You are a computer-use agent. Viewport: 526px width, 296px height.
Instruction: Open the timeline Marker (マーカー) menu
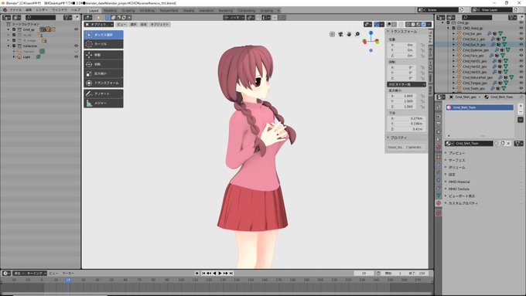click(68, 274)
